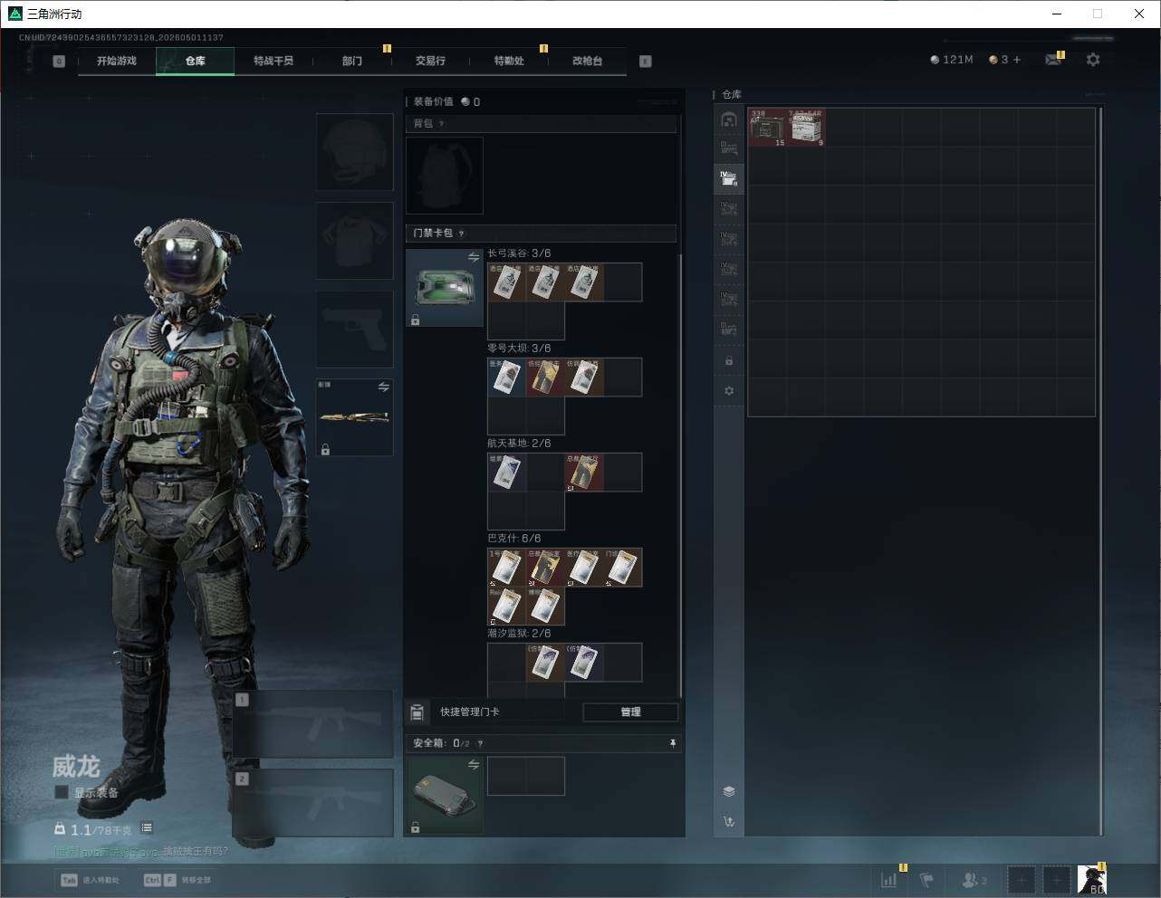Screen dimensions: 1161x898
Task: Select the safe box case thumbnail
Action: coord(445,796)
